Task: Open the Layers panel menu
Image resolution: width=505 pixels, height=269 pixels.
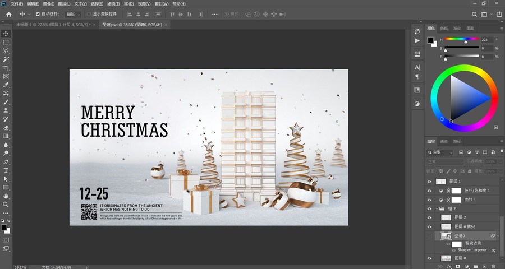Action: [501, 141]
